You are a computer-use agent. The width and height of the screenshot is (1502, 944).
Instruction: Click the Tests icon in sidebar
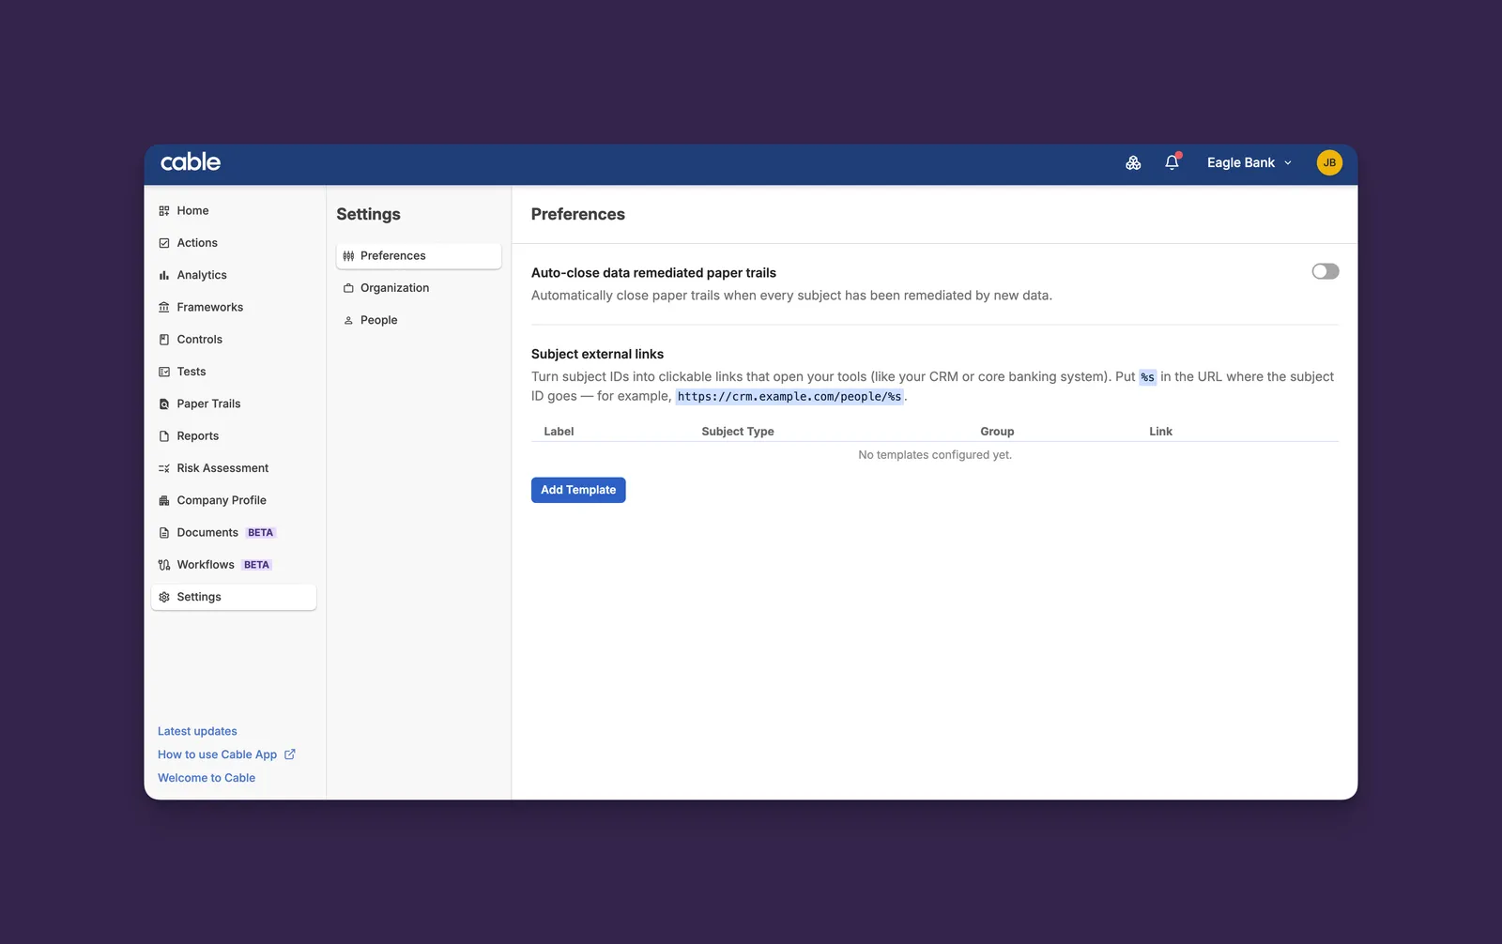[x=164, y=372]
